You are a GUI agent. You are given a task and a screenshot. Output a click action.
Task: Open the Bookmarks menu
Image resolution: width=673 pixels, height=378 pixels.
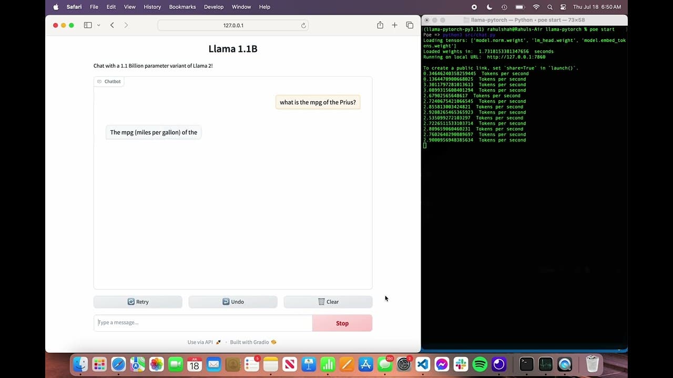tap(182, 7)
